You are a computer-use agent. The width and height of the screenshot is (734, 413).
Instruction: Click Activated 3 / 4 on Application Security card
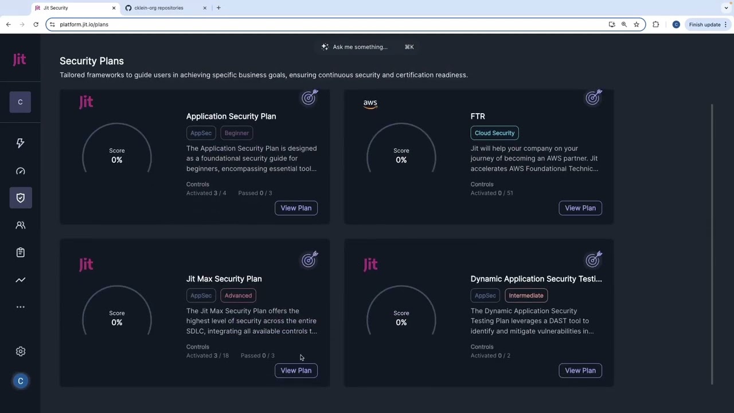tap(206, 193)
